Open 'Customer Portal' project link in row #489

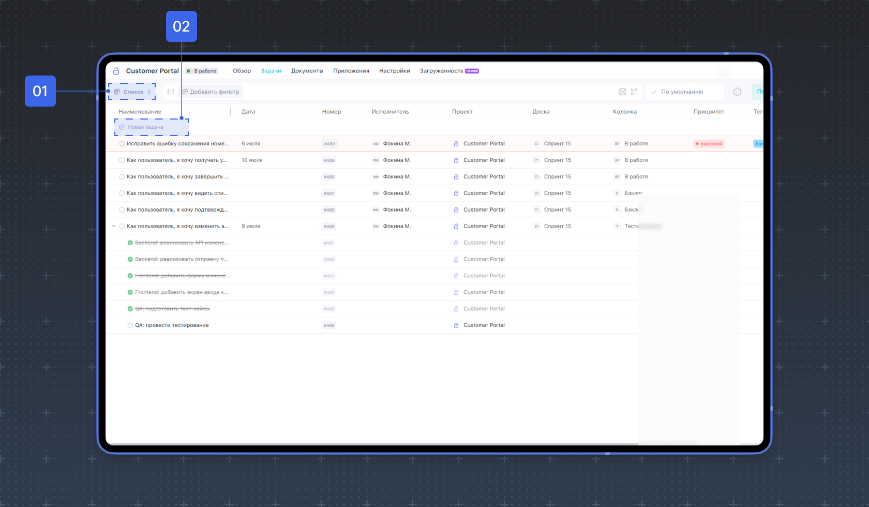pos(484,160)
